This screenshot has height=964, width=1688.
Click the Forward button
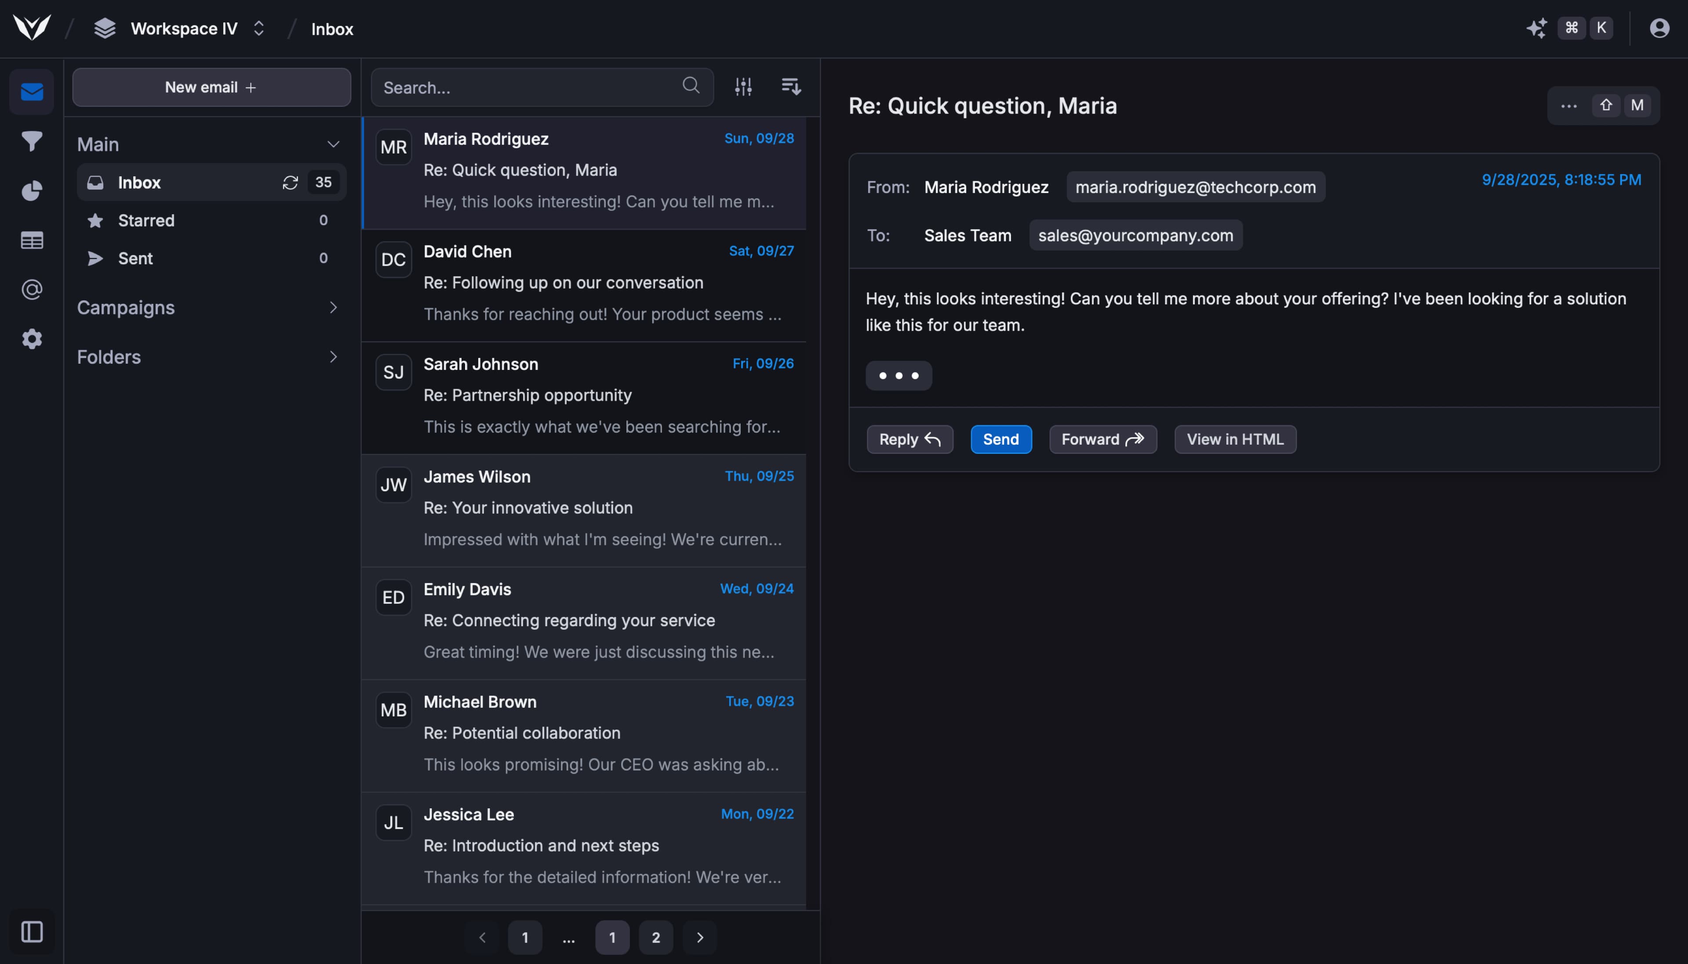coord(1102,439)
